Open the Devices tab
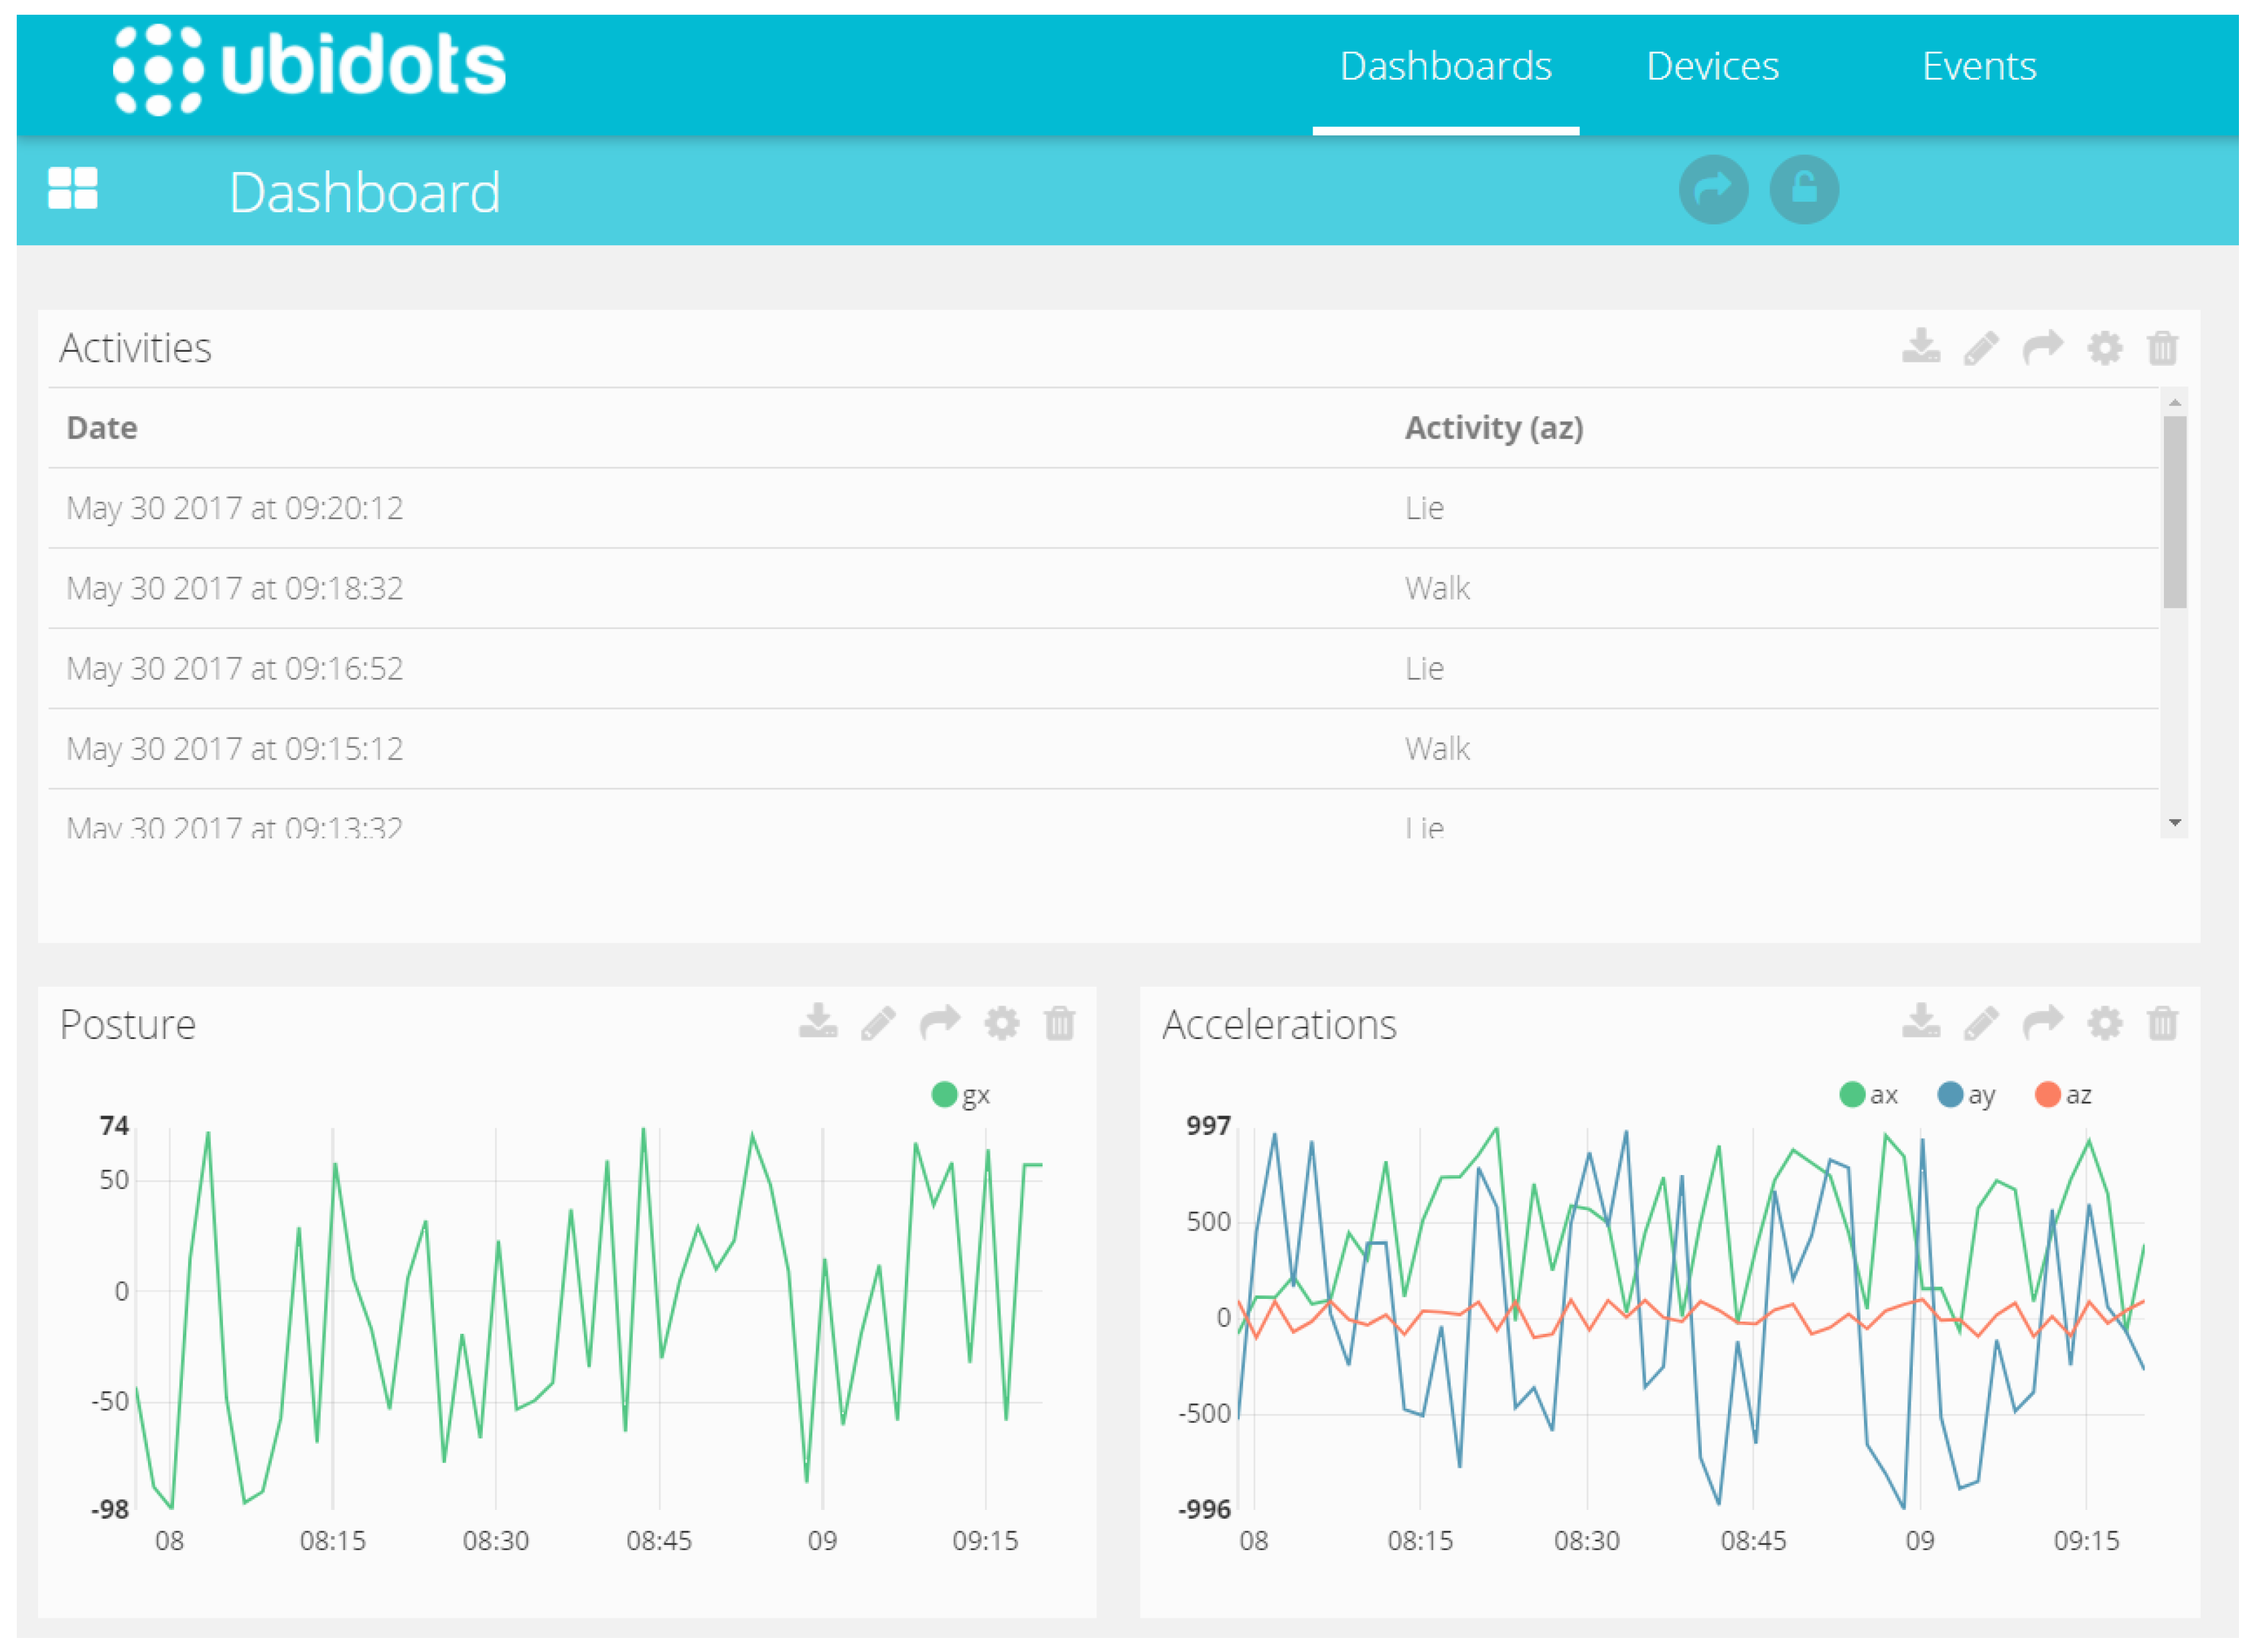This screenshot has height=1652, width=2253. 1713,66
